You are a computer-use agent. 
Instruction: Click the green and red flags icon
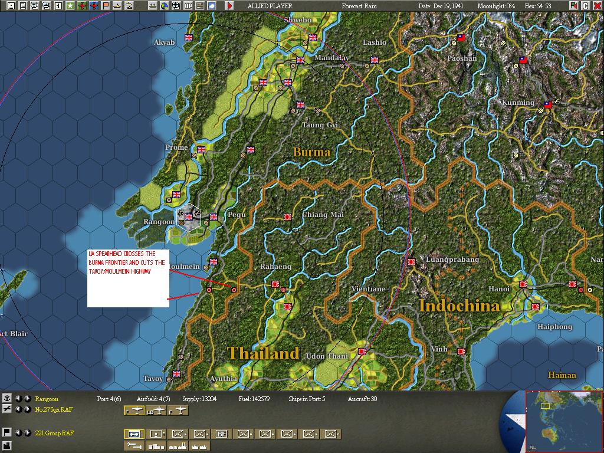(x=574, y=6)
